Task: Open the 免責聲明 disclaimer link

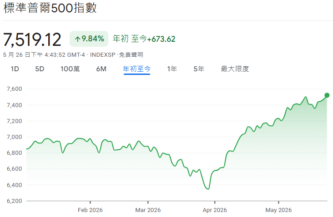Action: [x=131, y=54]
